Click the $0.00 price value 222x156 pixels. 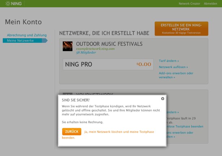click(x=144, y=64)
